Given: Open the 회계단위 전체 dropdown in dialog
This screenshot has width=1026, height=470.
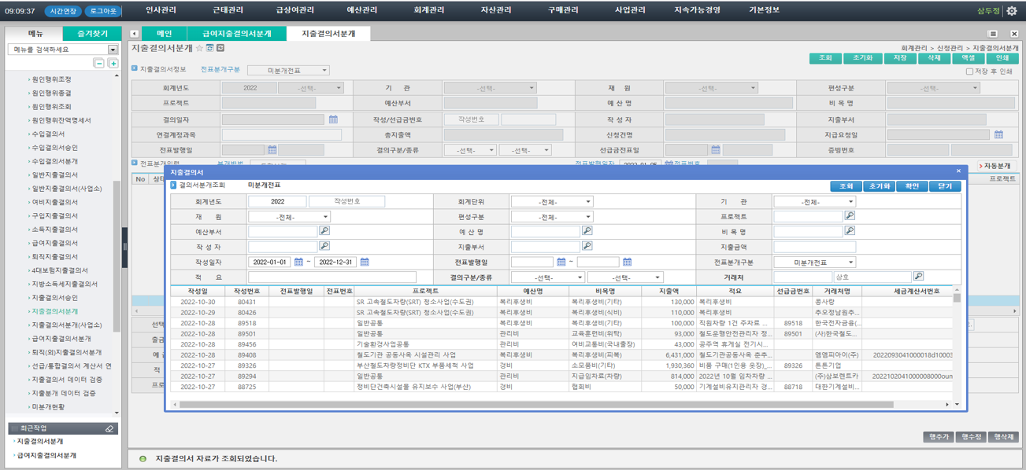Looking at the screenshot, I should tap(550, 201).
